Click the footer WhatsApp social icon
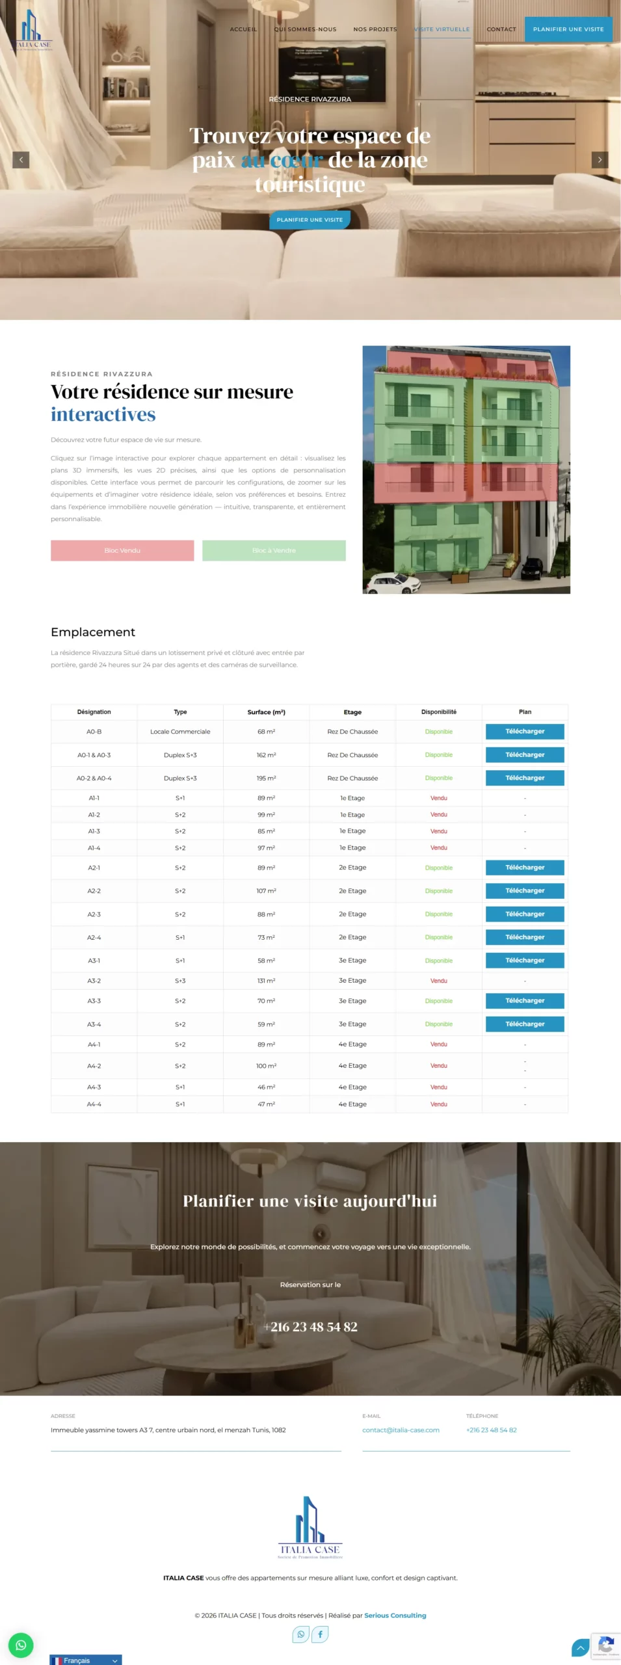621x1665 pixels. [300, 1634]
